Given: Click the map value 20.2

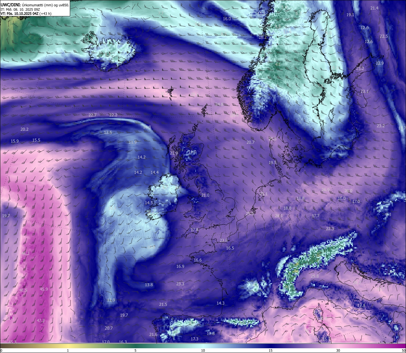Looking at the screenshot, I should click(x=24, y=129).
